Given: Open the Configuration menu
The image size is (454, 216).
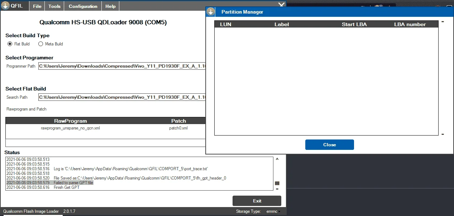Looking at the screenshot, I should 83,6.
